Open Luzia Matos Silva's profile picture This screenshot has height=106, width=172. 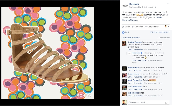click(x=124, y=88)
